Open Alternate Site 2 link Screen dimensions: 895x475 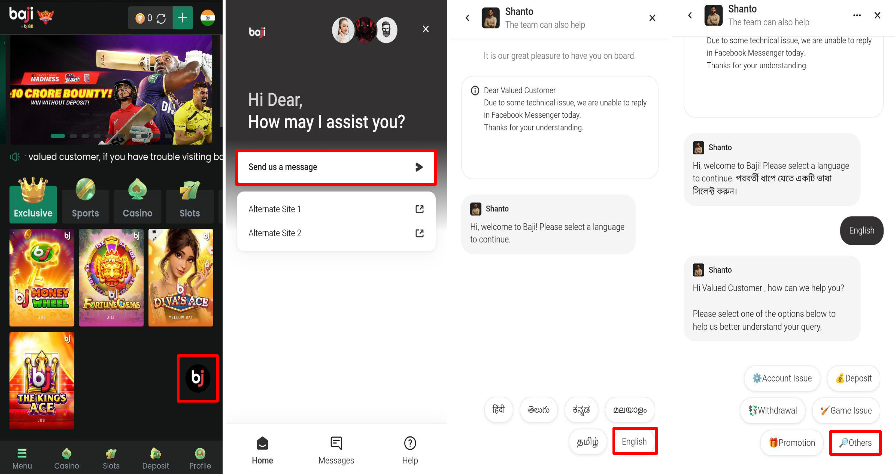tap(336, 233)
